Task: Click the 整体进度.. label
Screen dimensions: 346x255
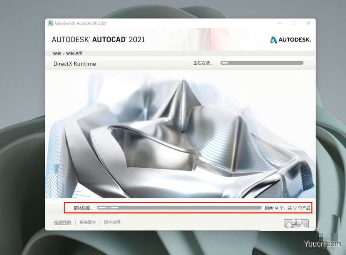Action: point(83,208)
